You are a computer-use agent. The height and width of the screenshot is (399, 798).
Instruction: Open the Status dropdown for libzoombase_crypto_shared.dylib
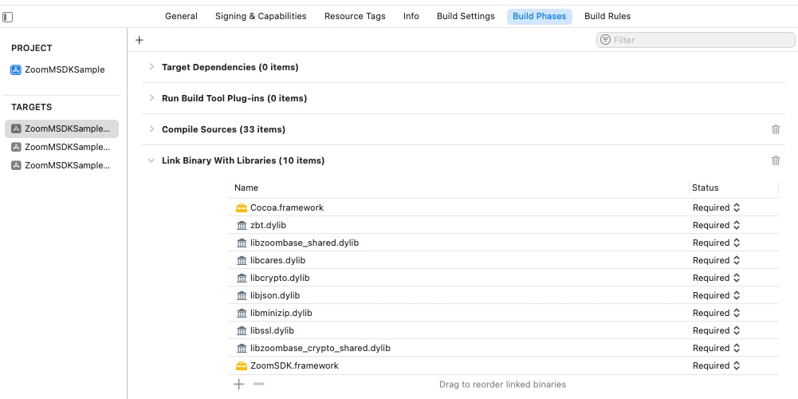click(x=716, y=348)
